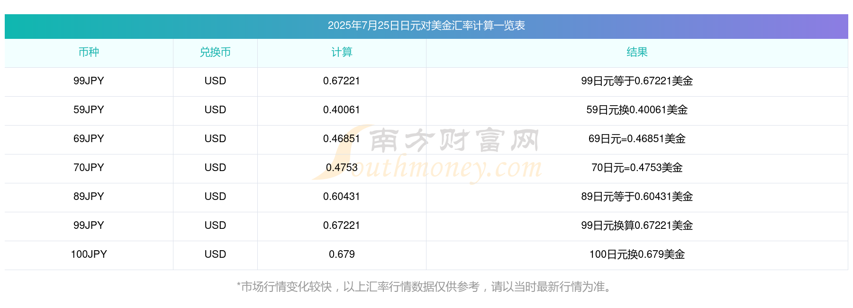Select the result '99日元等于0.67221美金'
The height and width of the screenshot is (308, 853).
637,81
